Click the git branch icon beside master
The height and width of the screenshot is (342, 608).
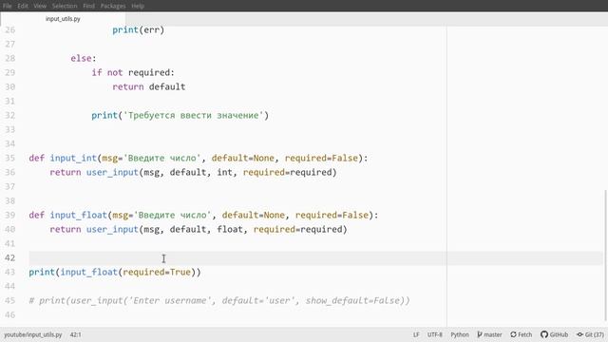pyautogui.click(x=480, y=334)
